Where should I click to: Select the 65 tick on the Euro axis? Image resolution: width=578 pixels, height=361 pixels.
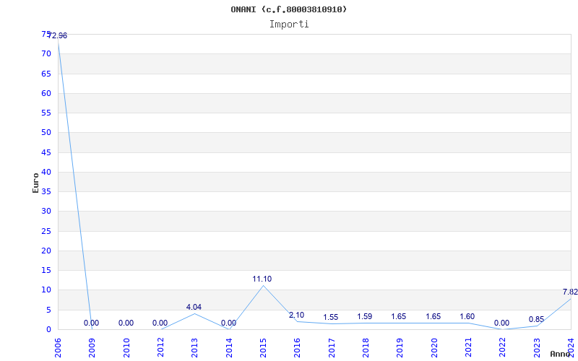coord(46,74)
